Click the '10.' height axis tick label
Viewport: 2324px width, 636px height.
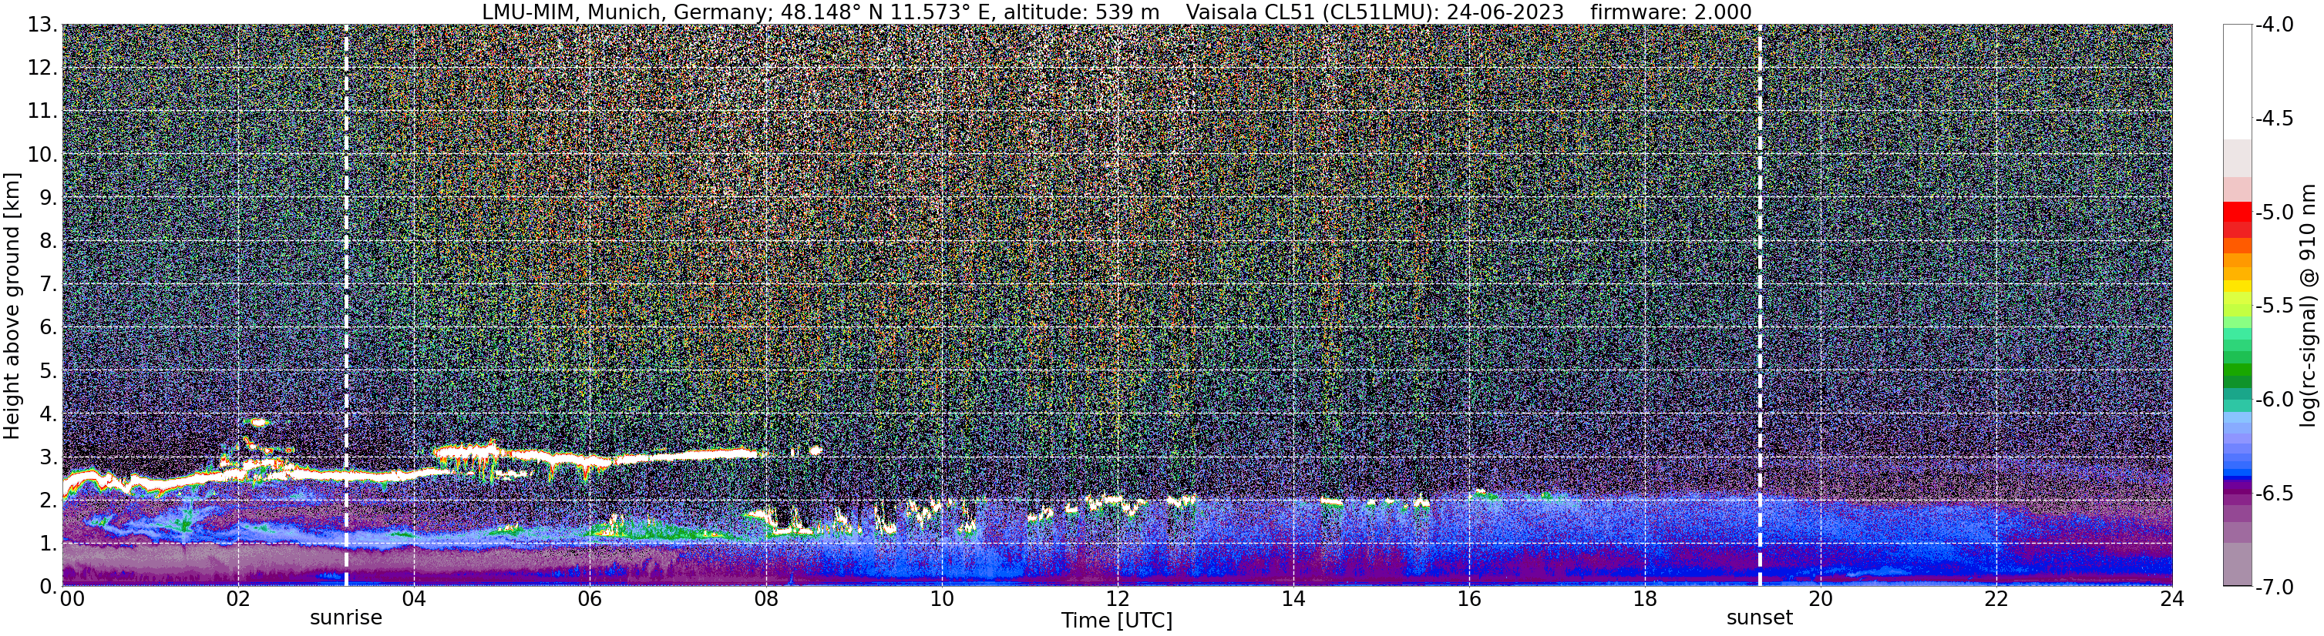pos(42,155)
